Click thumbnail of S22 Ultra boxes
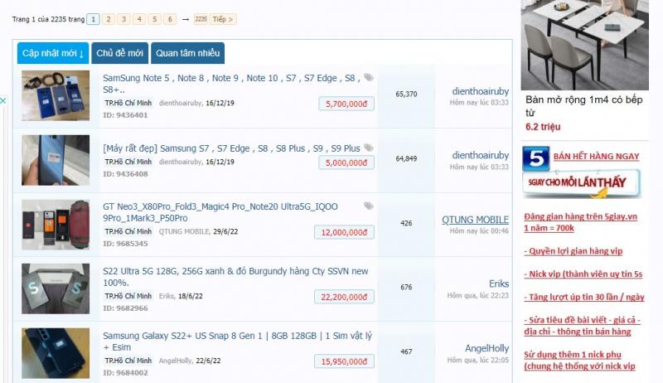Image resolution: width=663 pixels, height=383 pixels. click(56, 288)
